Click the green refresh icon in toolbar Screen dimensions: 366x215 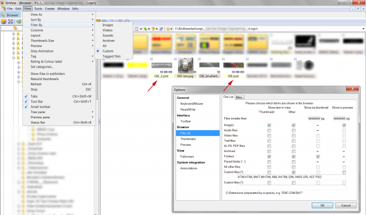[x=19, y=22]
